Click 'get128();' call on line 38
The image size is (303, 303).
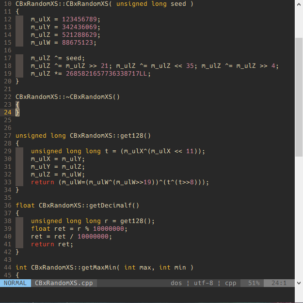coord(137,221)
